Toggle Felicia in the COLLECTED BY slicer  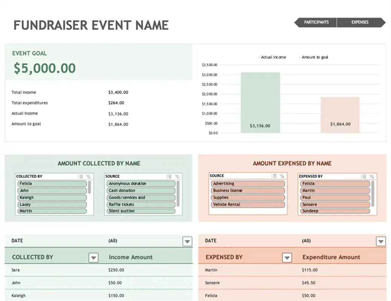click(x=51, y=183)
